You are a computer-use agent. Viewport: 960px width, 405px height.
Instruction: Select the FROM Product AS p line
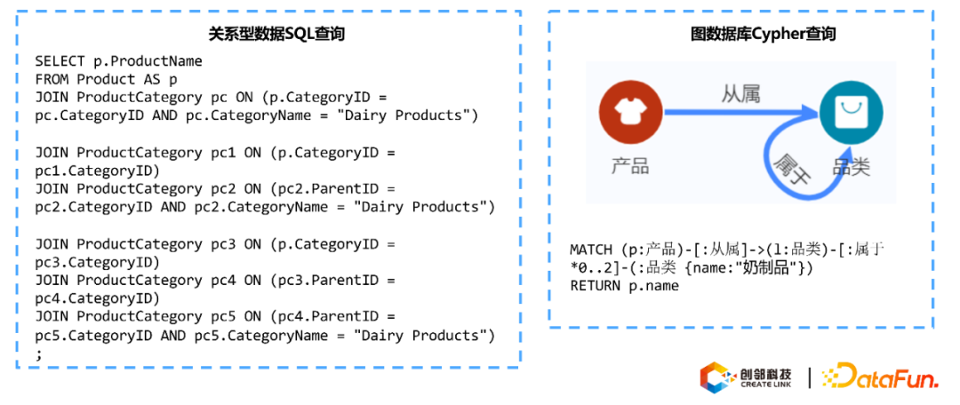[107, 78]
